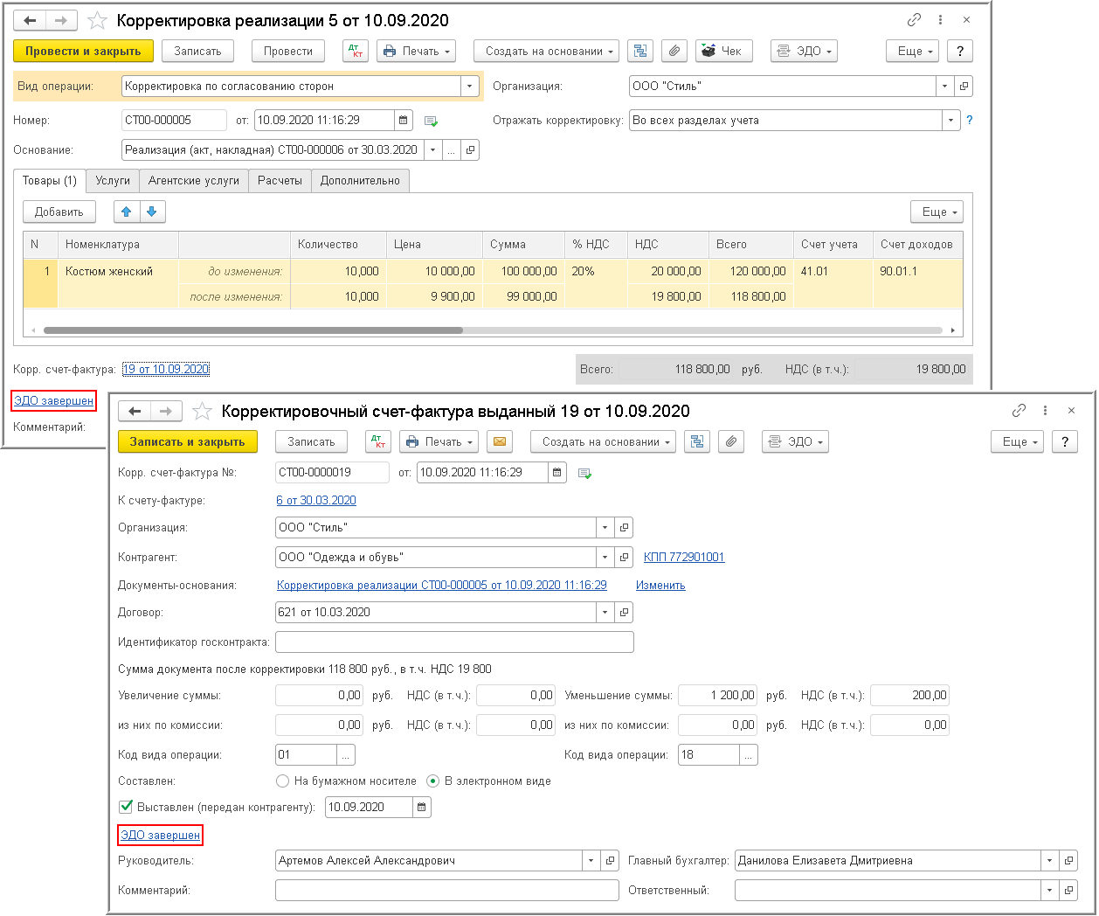
Task: Open the calendar picker next to Выставлен date
Action: (x=422, y=807)
